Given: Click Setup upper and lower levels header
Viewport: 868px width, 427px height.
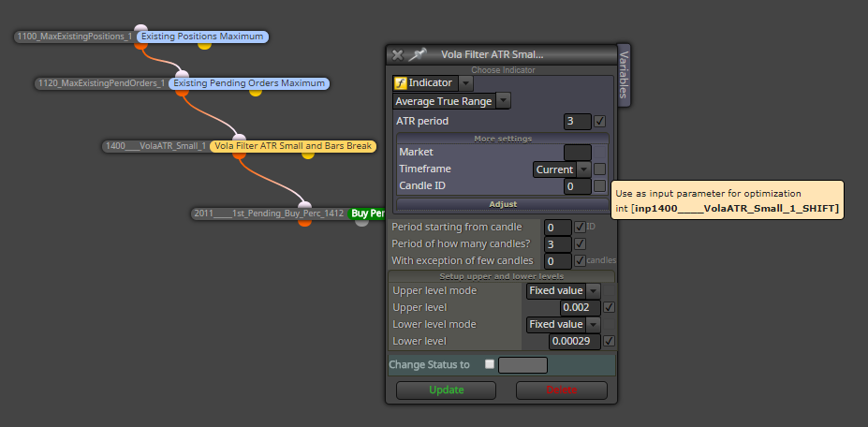Looking at the screenshot, I should tap(502, 276).
